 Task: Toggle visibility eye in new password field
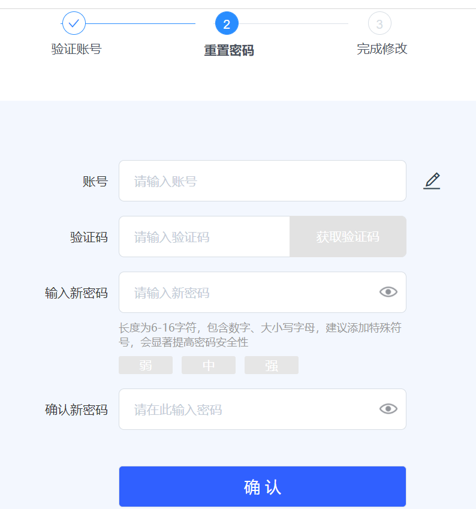pos(388,292)
